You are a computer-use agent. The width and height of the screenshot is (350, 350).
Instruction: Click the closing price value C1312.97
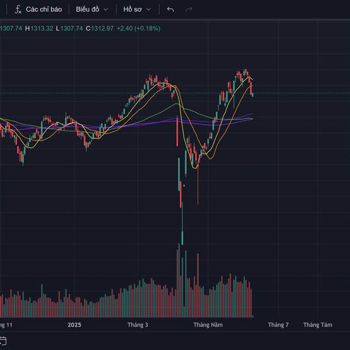(x=100, y=29)
